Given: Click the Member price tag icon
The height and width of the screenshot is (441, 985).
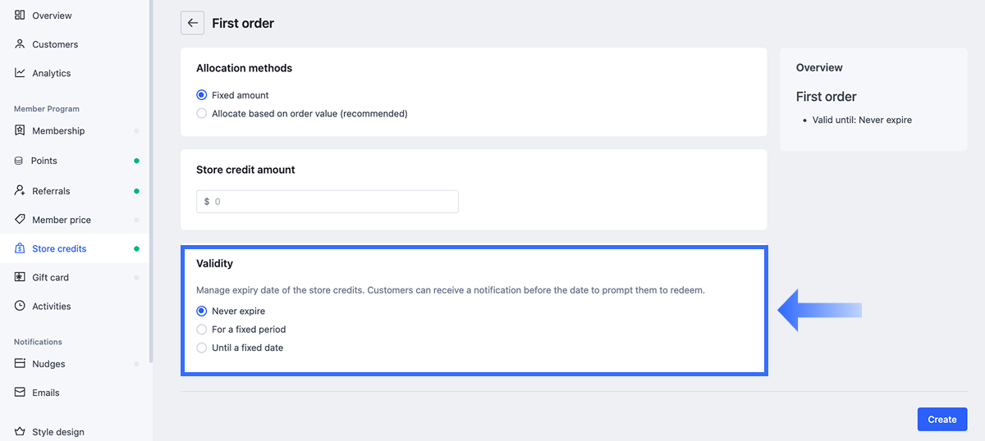Looking at the screenshot, I should click(x=20, y=220).
